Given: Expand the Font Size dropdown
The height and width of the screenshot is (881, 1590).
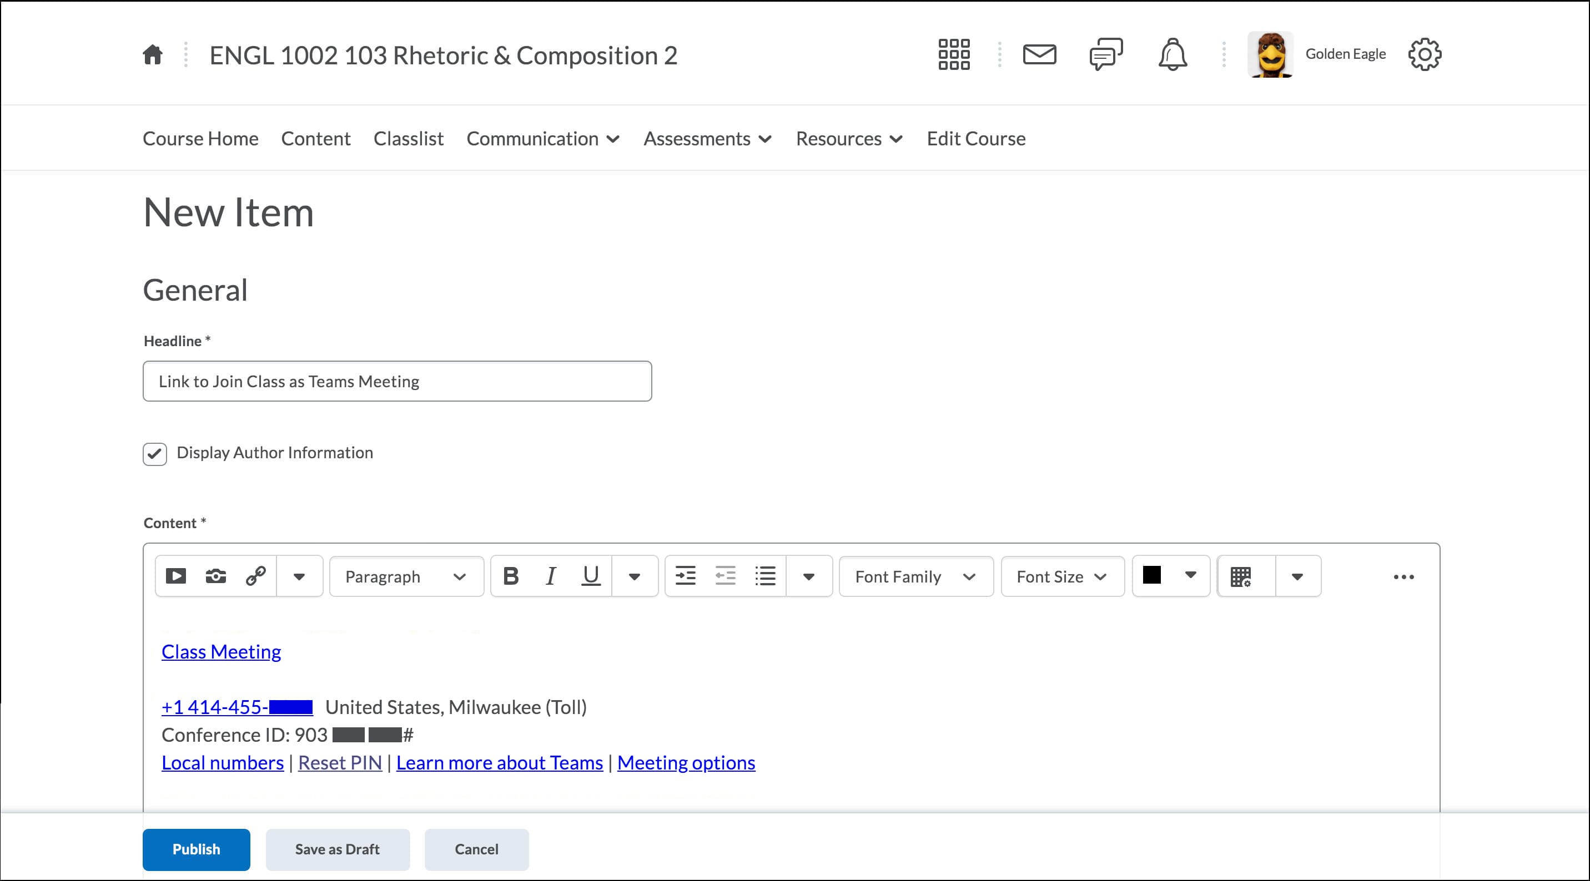Looking at the screenshot, I should [x=1061, y=576].
